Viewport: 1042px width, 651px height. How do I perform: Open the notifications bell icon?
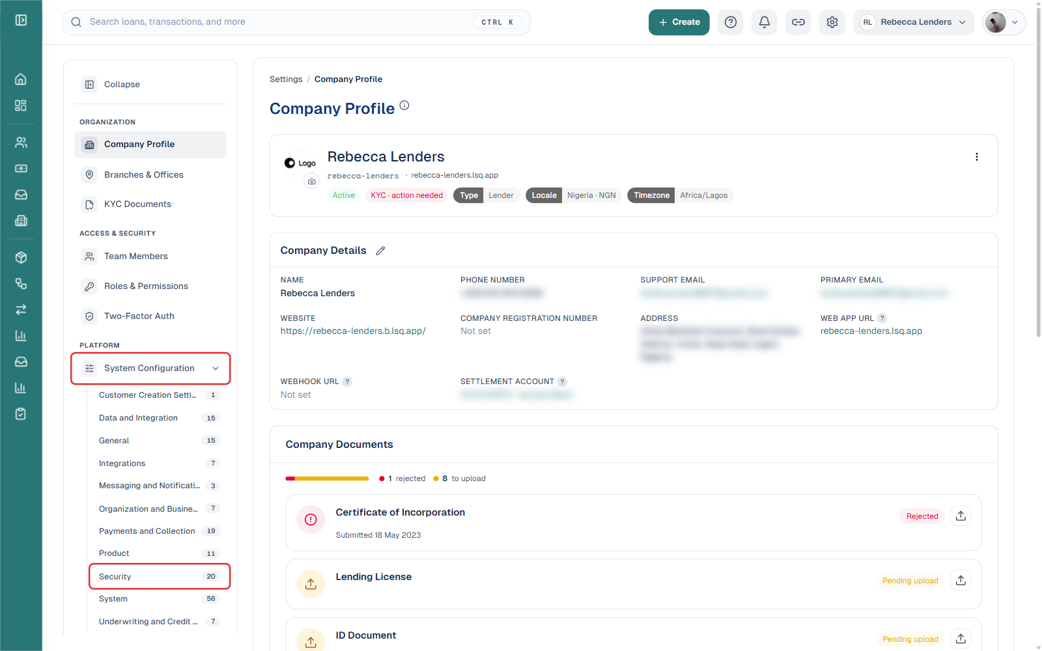(765, 22)
